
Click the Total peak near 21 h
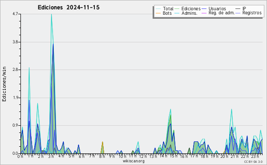coord(231,109)
